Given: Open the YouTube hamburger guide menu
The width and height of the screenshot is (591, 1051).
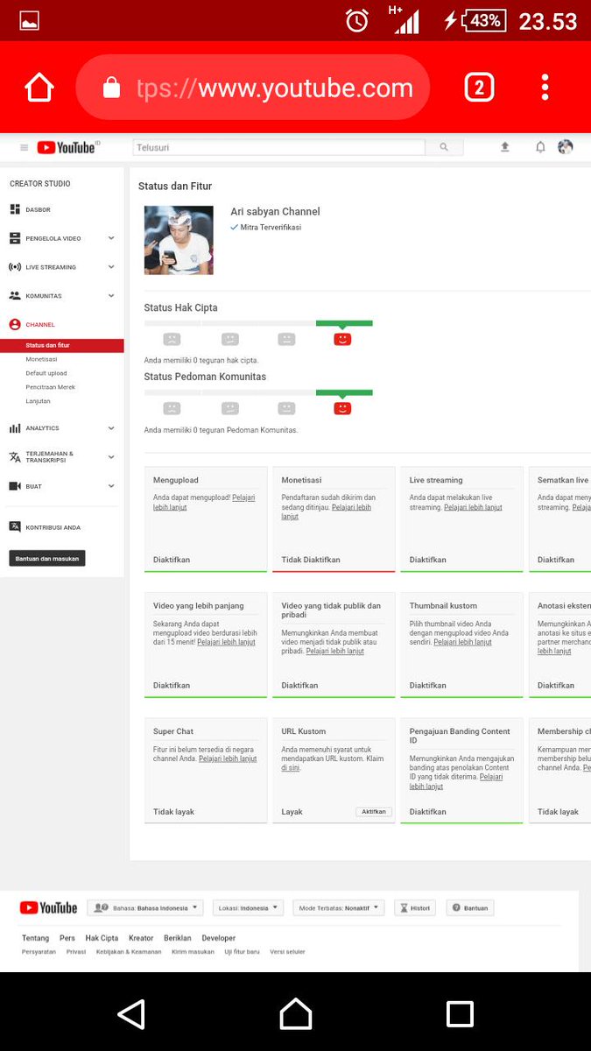Looking at the screenshot, I should (24, 148).
